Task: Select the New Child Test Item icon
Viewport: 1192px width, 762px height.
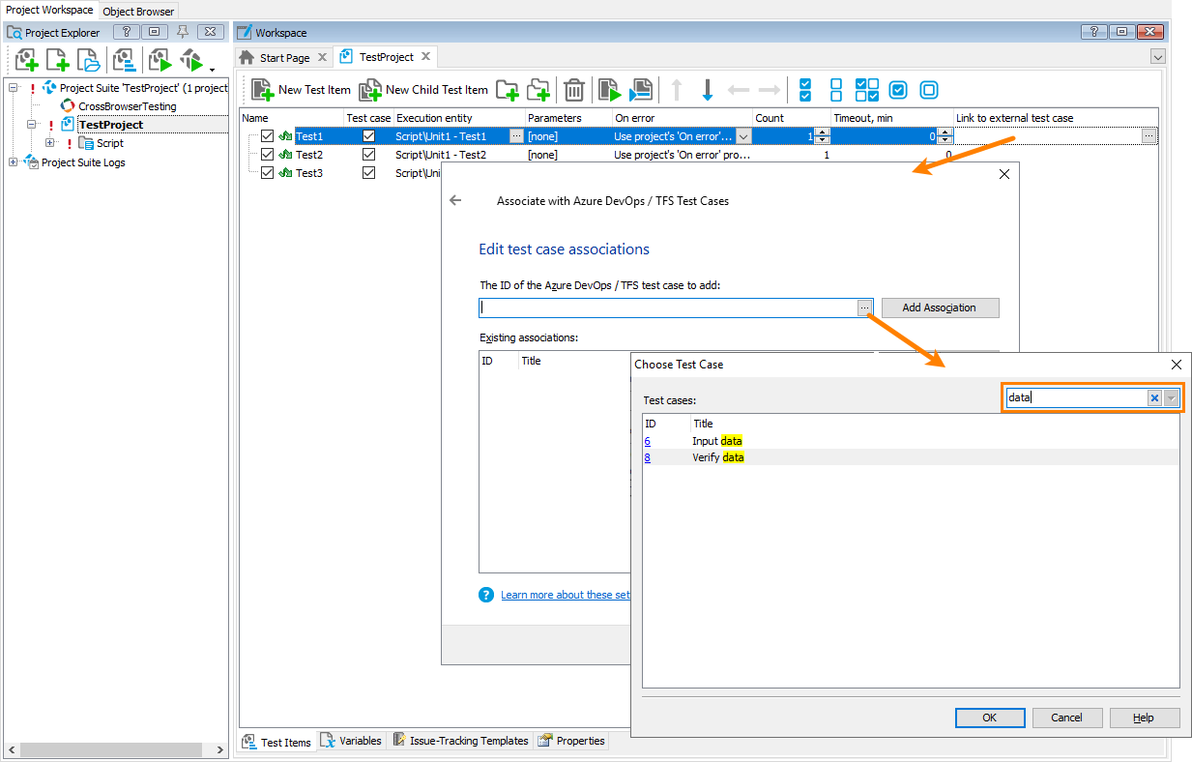Action: click(x=370, y=90)
